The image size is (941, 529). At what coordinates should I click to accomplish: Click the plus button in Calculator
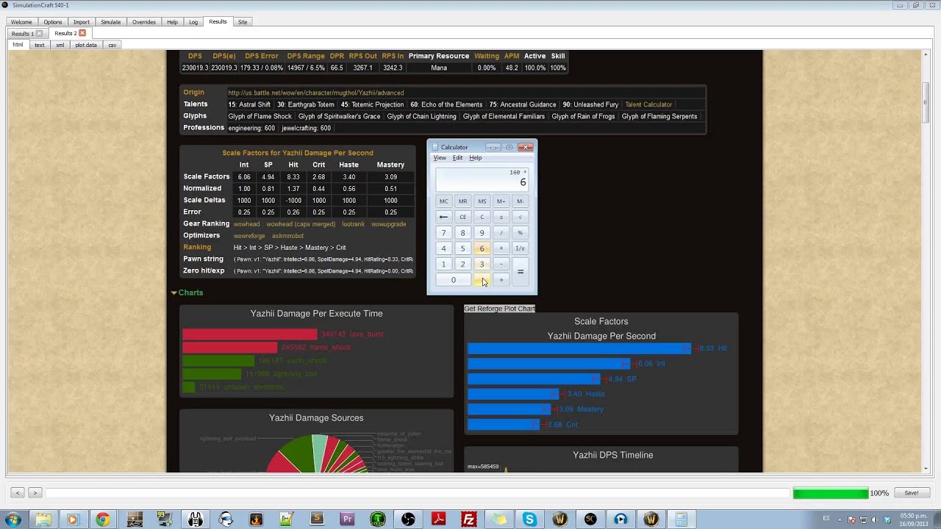tap(501, 280)
